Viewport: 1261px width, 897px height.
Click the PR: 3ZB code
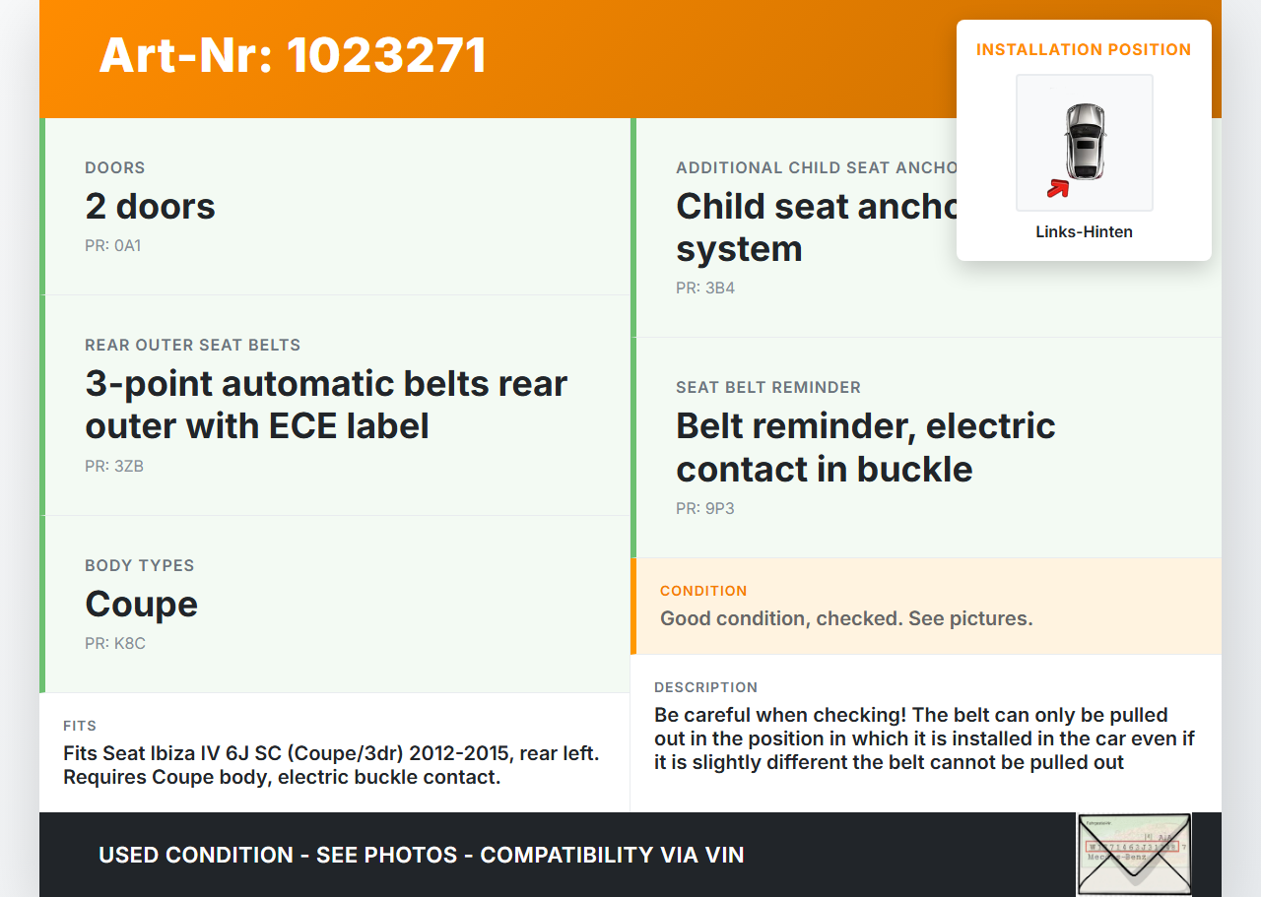pos(114,467)
